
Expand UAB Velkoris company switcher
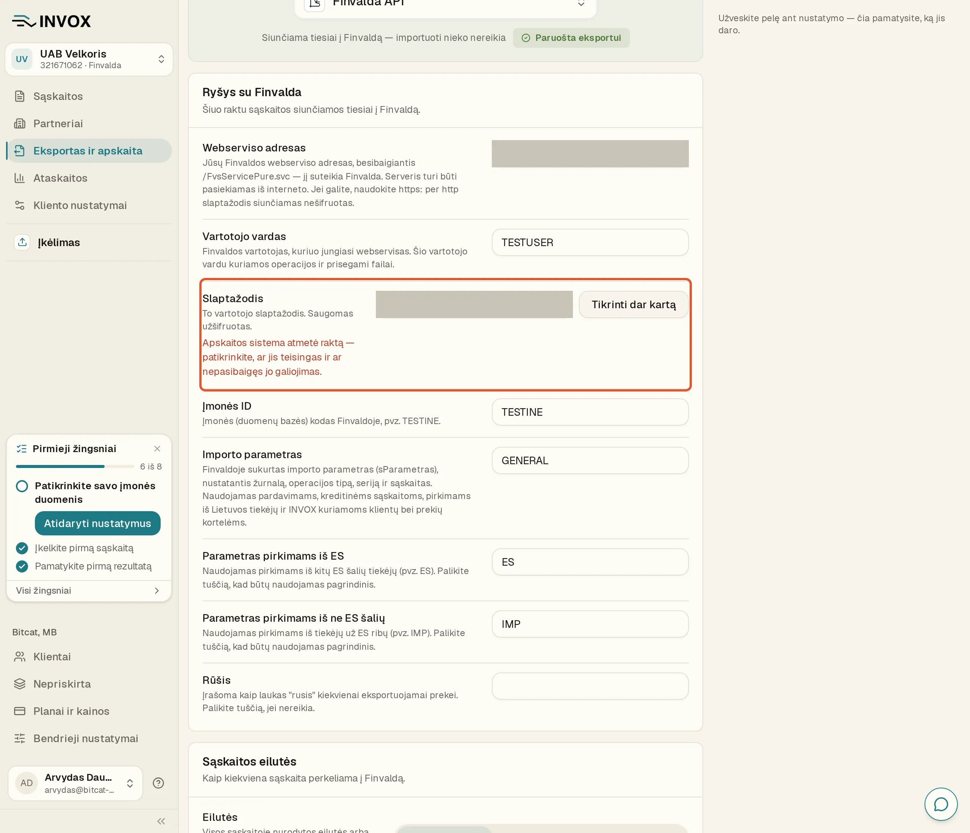point(89,59)
